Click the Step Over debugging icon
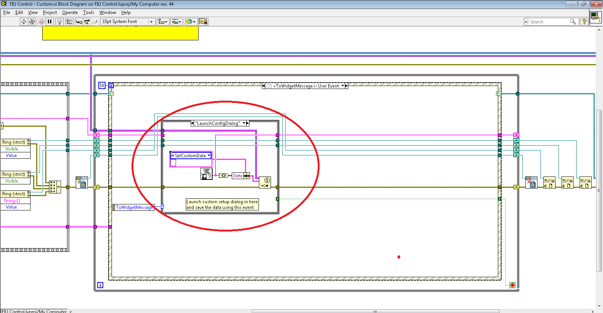This screenshot has width=603, height=313. pos(87,21)
